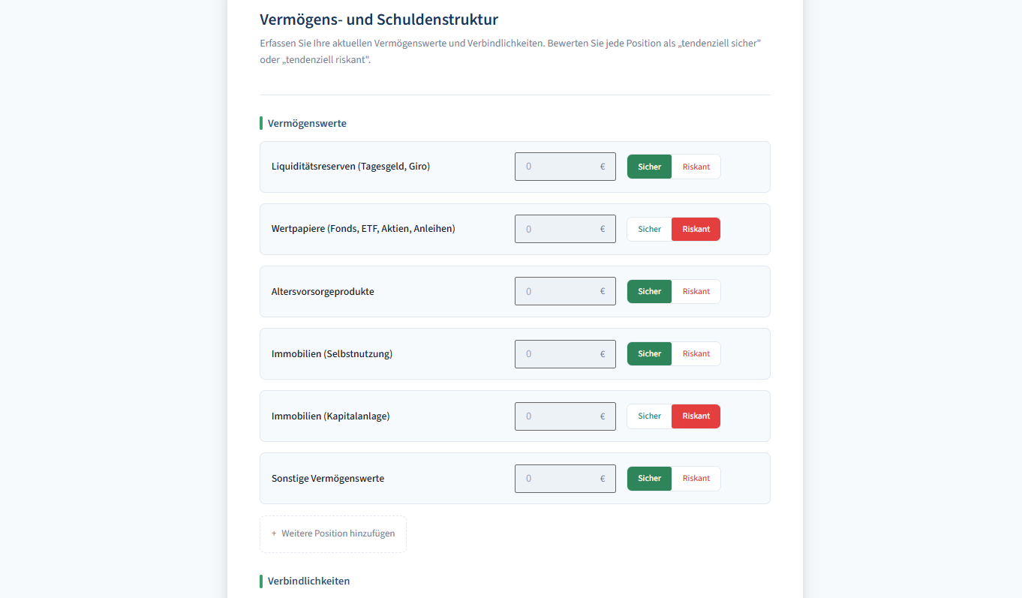Click the Liquiditätsreserven amount field

tap(565, 166)
